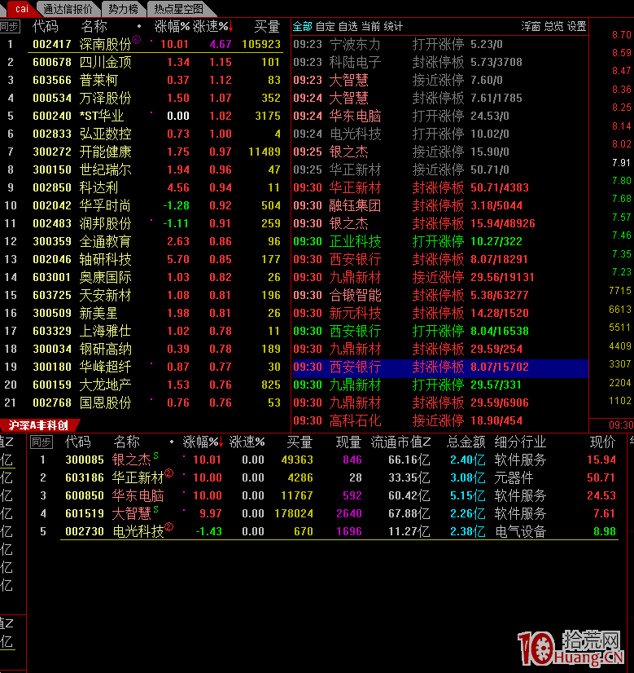Select stock row 600240 *ST华业
This screenshot has width=634, height=673.
coord(142,116)
